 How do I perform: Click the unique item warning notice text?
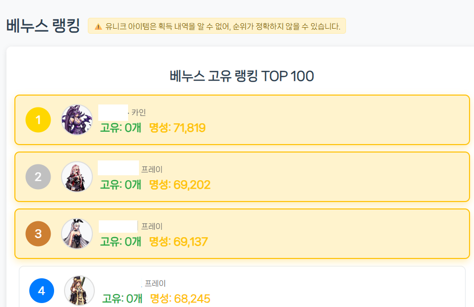(223, 27)
